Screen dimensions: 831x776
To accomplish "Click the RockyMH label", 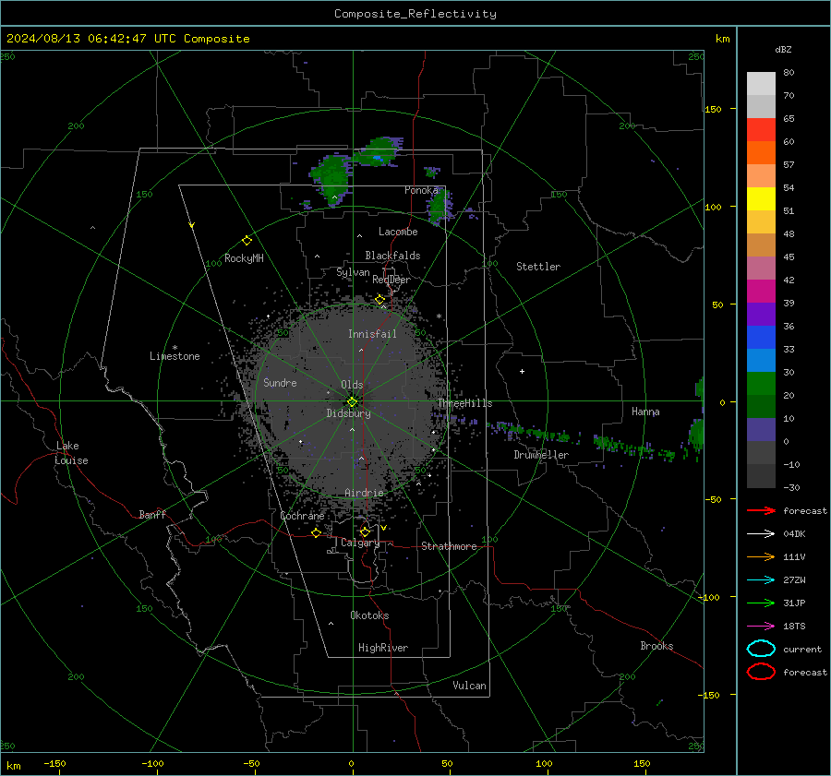I will [x=244, y=258].
